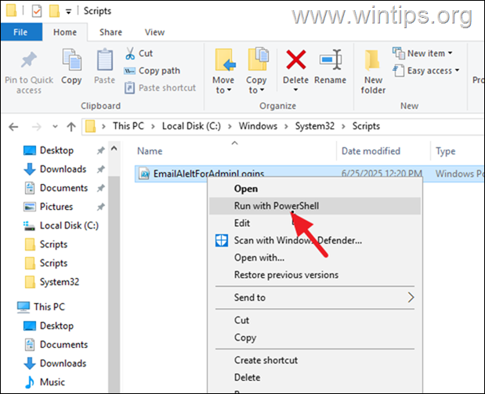Expand the chevron after System32 in path
485x394 pixels.
(343, 126)
